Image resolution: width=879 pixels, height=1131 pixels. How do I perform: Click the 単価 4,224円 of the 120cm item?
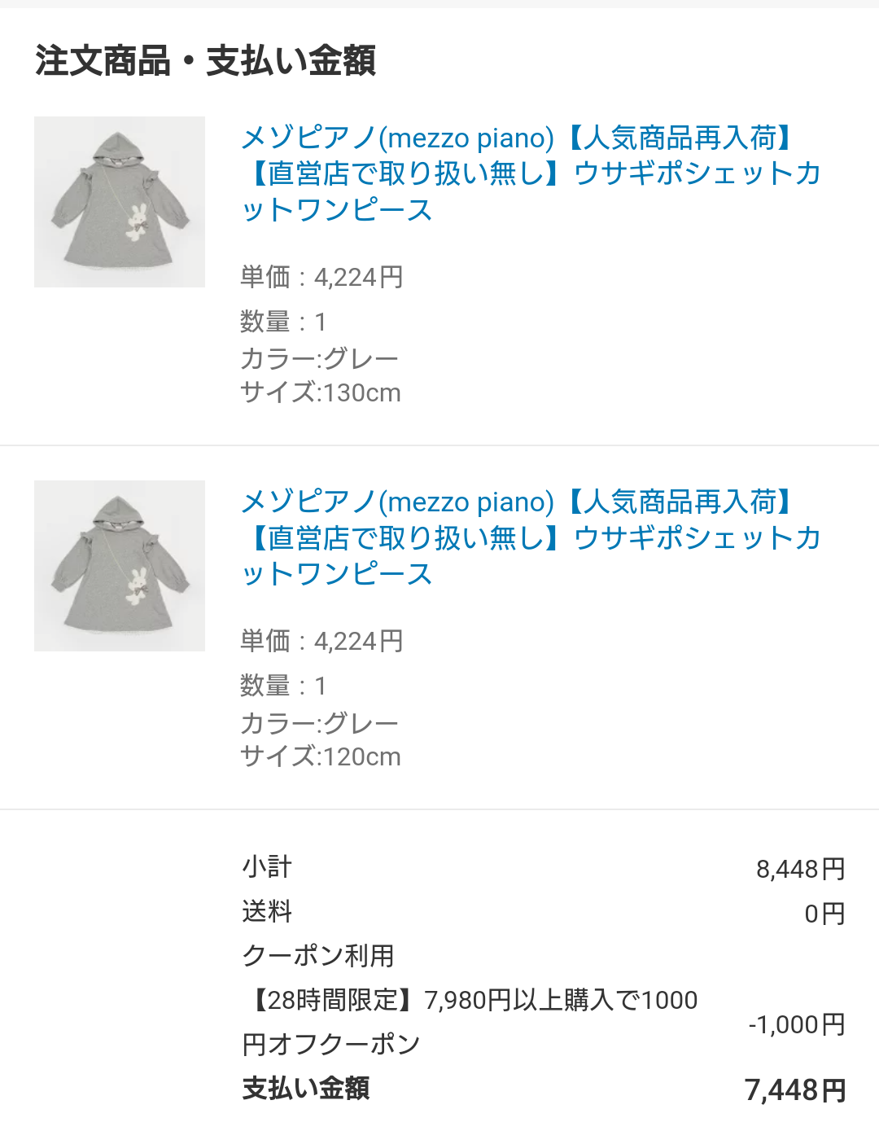[x=321, y=641]
